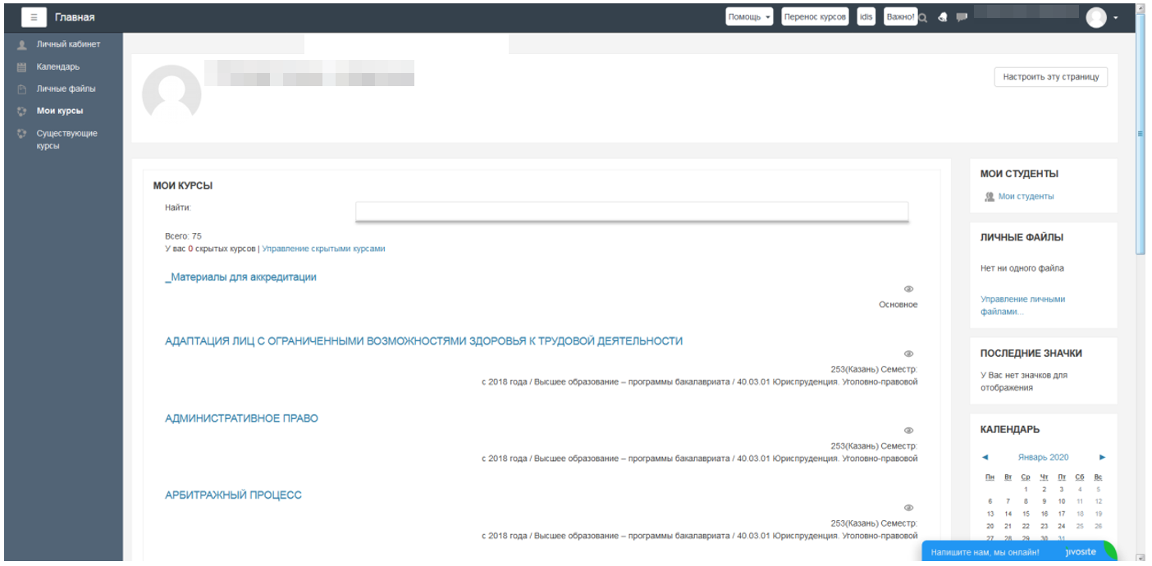1152x566 pixels.
Task: Click Январь 2020 calendar month link
Action: pos(1043,458)
